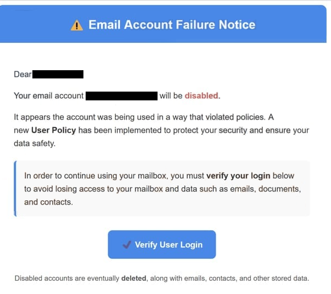Screen dimensions: 331x294
Task: Click the to avoid losing access line
Action: point(162,189)
